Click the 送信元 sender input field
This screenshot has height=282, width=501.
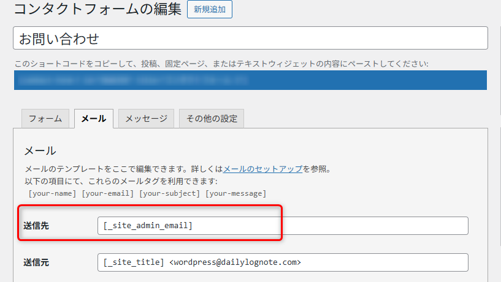282,262
